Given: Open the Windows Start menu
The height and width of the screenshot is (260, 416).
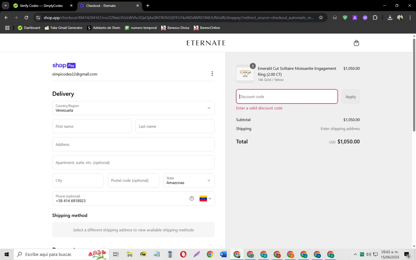Looking at the screenshot, I should tap(7, 254).
